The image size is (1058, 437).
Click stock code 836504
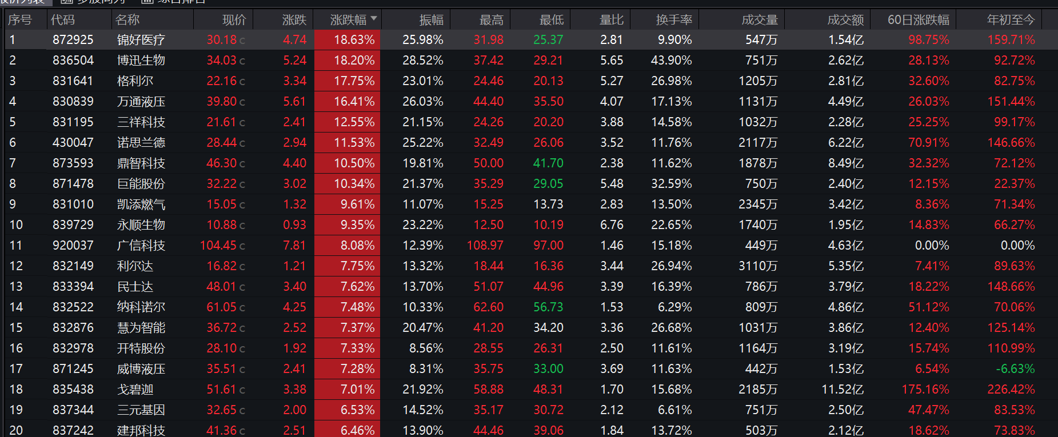tap(73, 61)
